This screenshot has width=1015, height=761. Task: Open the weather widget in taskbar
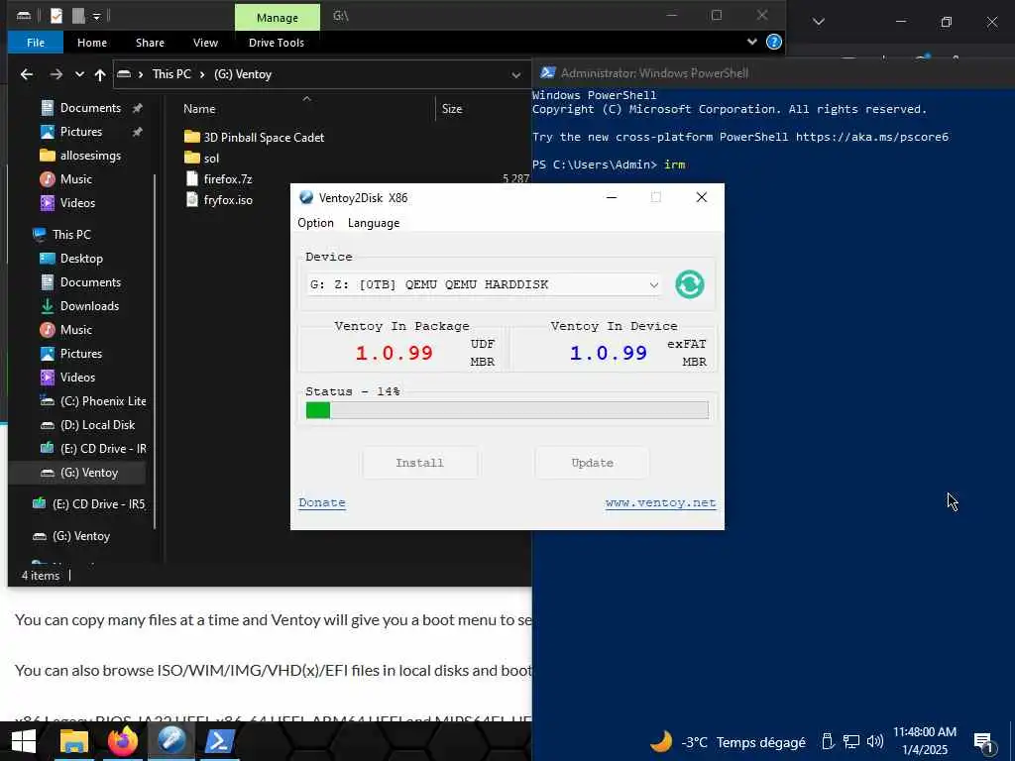click(x=728, y=741)
